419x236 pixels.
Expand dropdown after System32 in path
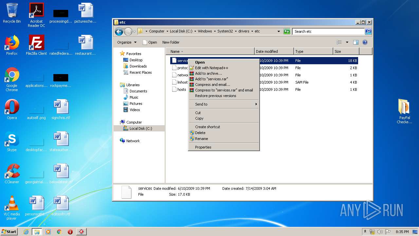click(236, 31)
